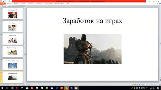The image size is (161, 90).
Task: Expand the collapsed ribbon arrow
Action: (158, 4)
